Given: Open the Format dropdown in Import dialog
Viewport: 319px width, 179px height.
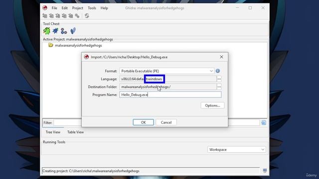Looking at the screenshot, I should [x=166, y=71].
